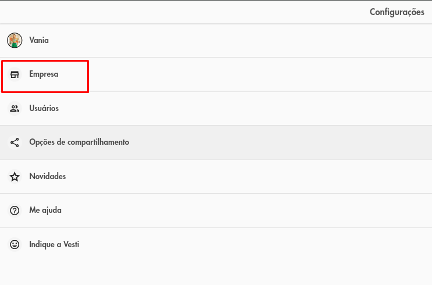This screenshot has height=285, width=432.
Task: Select the Usuários text label
Action: tap(44, 108)
